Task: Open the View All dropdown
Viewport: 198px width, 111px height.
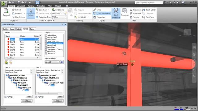Action: [x=52, y=62]
